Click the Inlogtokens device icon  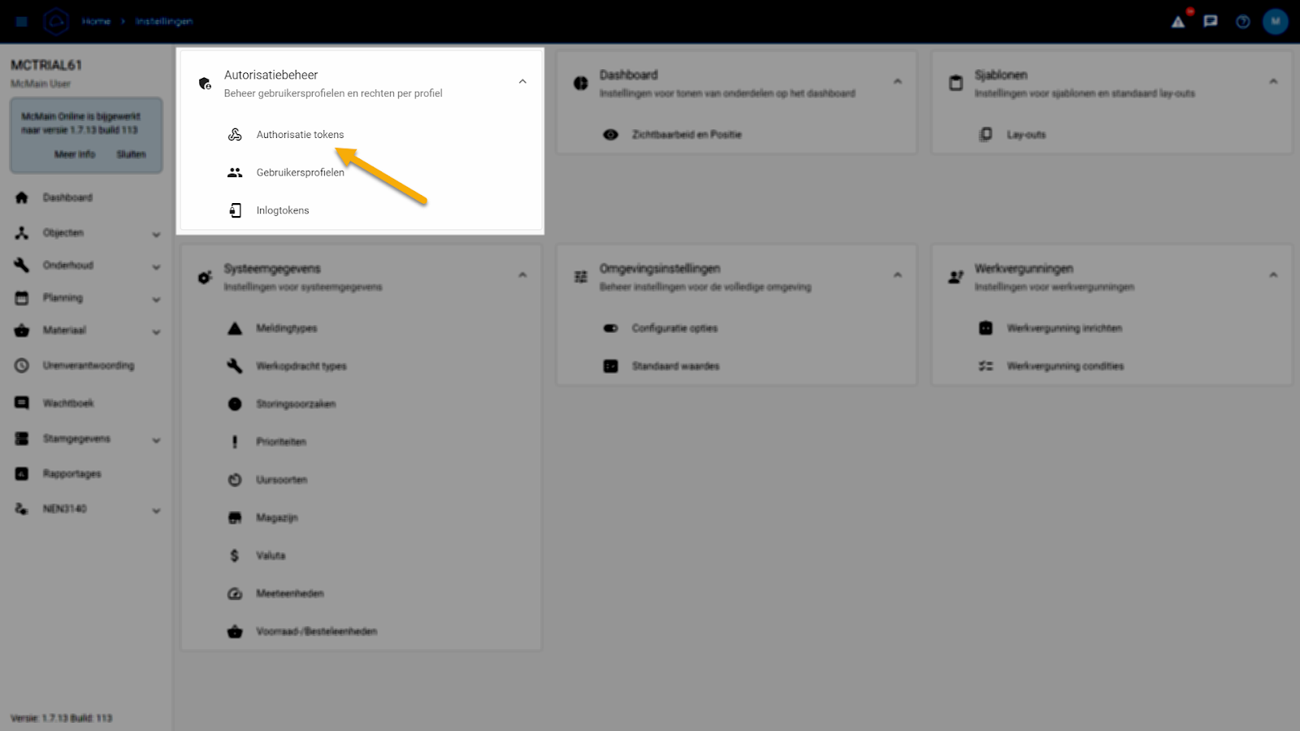(235, 210)
